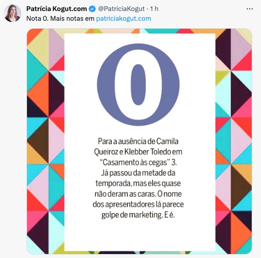Image resolution: width=261 pixels, height=258 pixels.
Task: Open Patrícia Kogut's profile avatar photo
Action: pos(12,13)
